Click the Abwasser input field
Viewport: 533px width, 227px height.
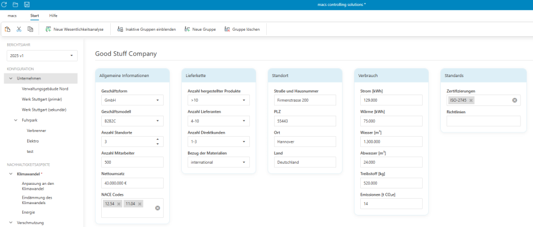391,163
